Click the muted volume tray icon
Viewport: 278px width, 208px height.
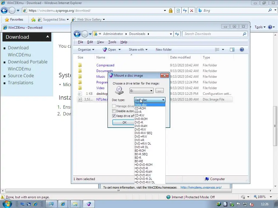(x=251, y=204)
